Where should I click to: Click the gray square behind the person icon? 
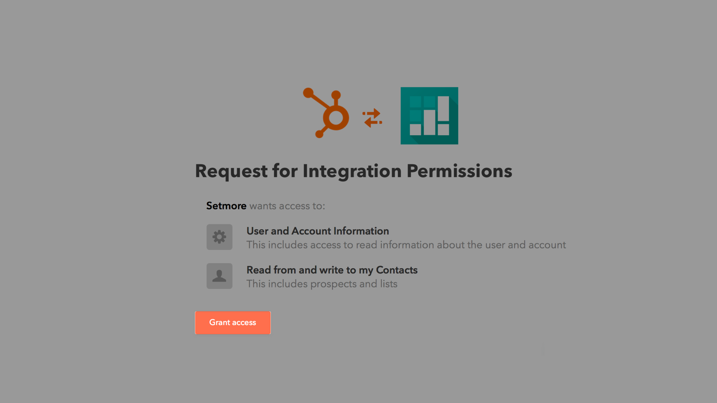pos(211,268)
